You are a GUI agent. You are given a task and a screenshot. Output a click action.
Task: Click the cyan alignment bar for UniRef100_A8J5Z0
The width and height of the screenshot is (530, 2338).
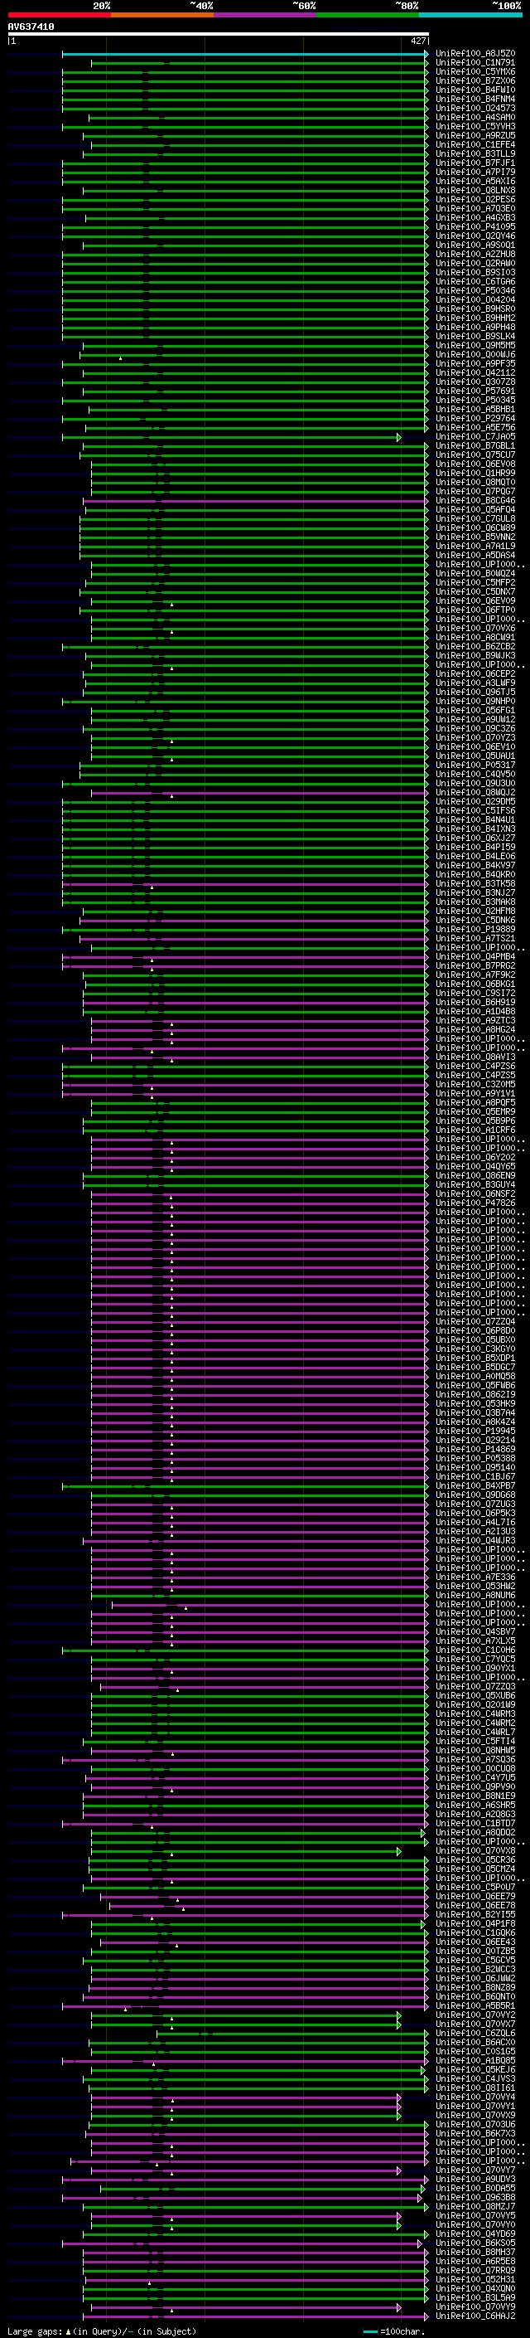tap(244, 54)
